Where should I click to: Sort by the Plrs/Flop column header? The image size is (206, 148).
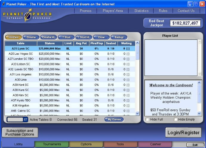[97, 43]
